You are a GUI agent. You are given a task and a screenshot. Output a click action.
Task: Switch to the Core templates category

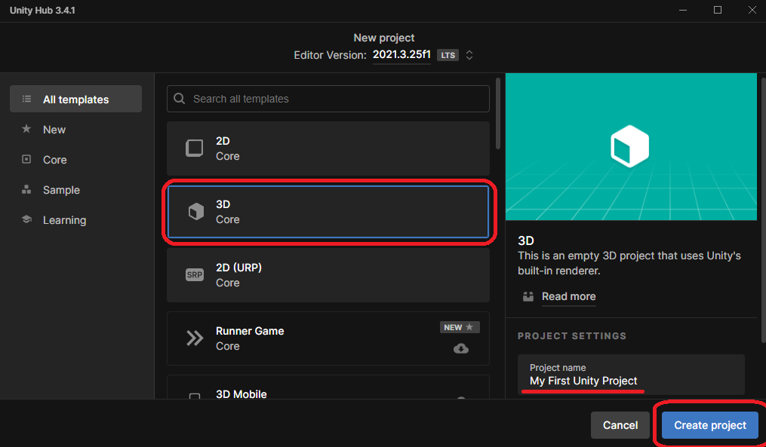pos(54,160)
